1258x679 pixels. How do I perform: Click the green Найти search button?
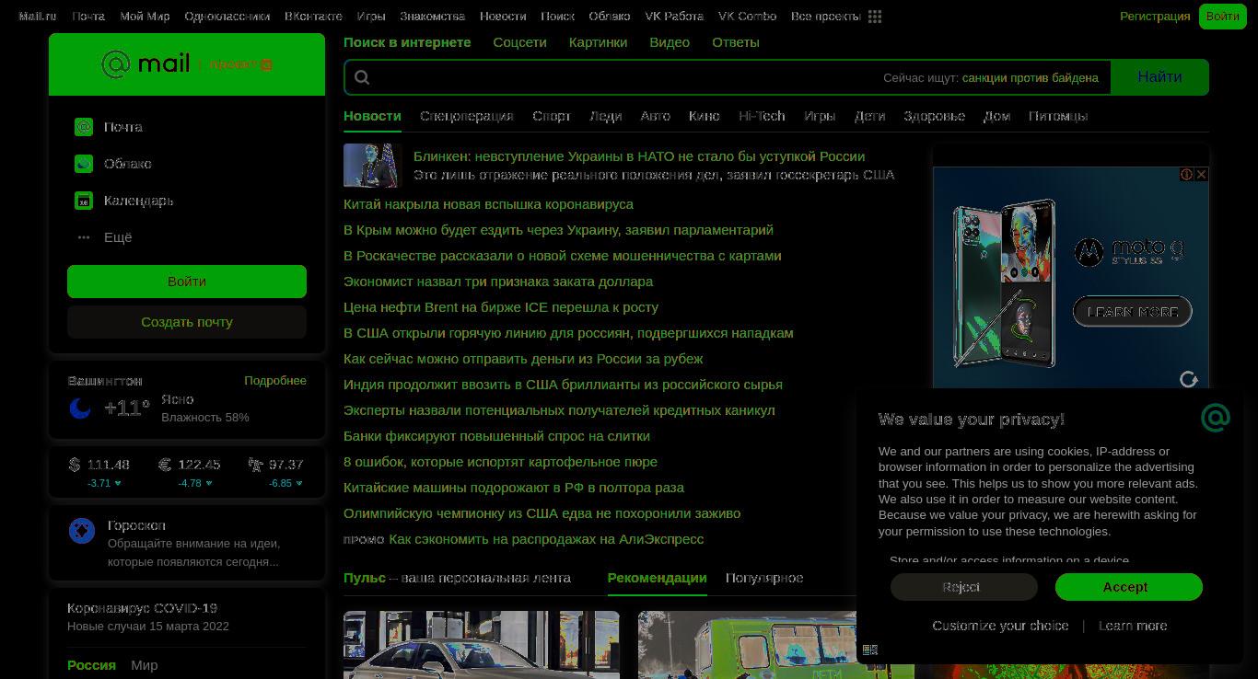pos(1159,77)
